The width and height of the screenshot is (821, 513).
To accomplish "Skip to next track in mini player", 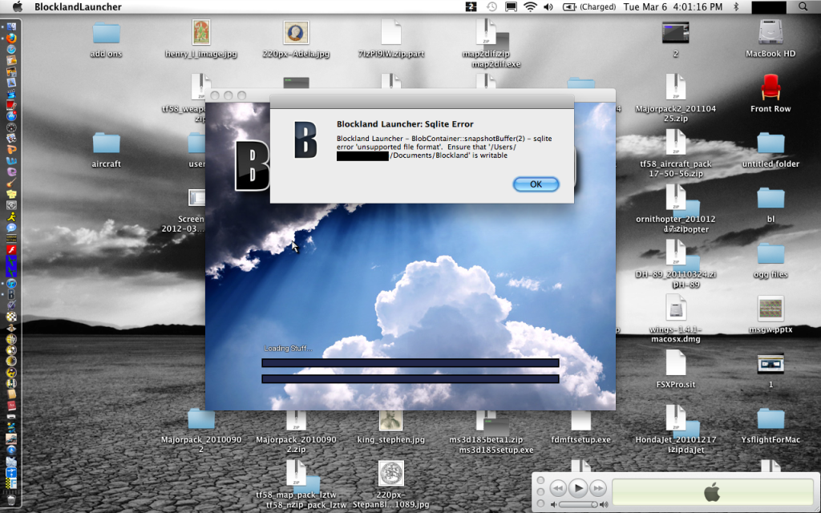I will (x=598, y=488).
